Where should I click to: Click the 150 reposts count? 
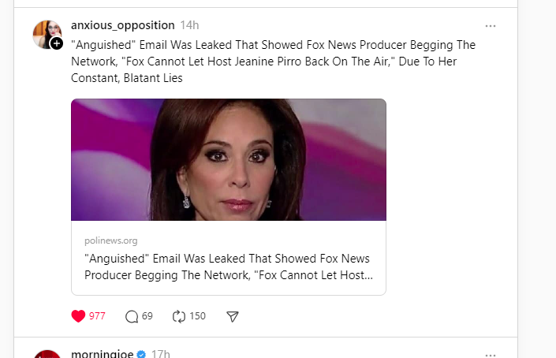click(197, 316)
